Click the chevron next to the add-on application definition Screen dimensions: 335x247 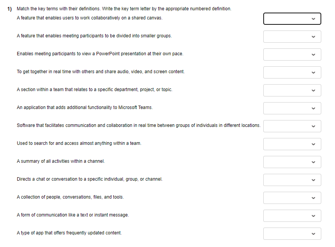pyautogui.click(x=313, y=108)
